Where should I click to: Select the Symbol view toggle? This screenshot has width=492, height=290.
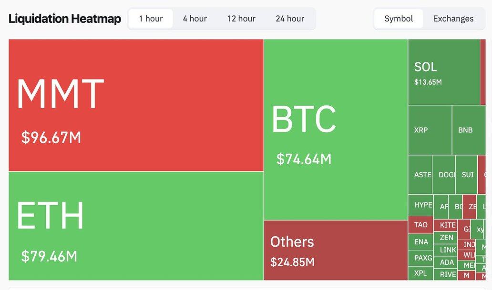point(399,19)
